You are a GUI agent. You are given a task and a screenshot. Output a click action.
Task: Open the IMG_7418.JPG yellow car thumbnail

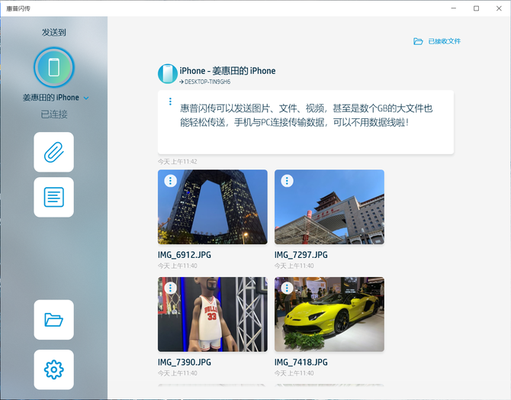(x=329, y=315)
